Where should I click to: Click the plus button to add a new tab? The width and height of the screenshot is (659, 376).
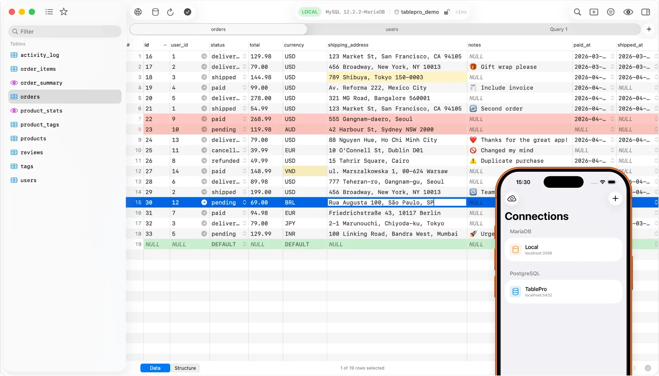tap(649, 29)
